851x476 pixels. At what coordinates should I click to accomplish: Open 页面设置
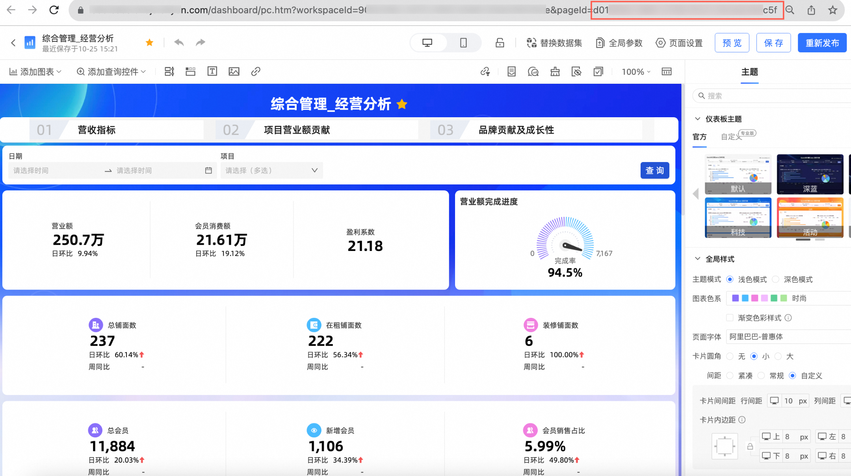coord(679,43)
